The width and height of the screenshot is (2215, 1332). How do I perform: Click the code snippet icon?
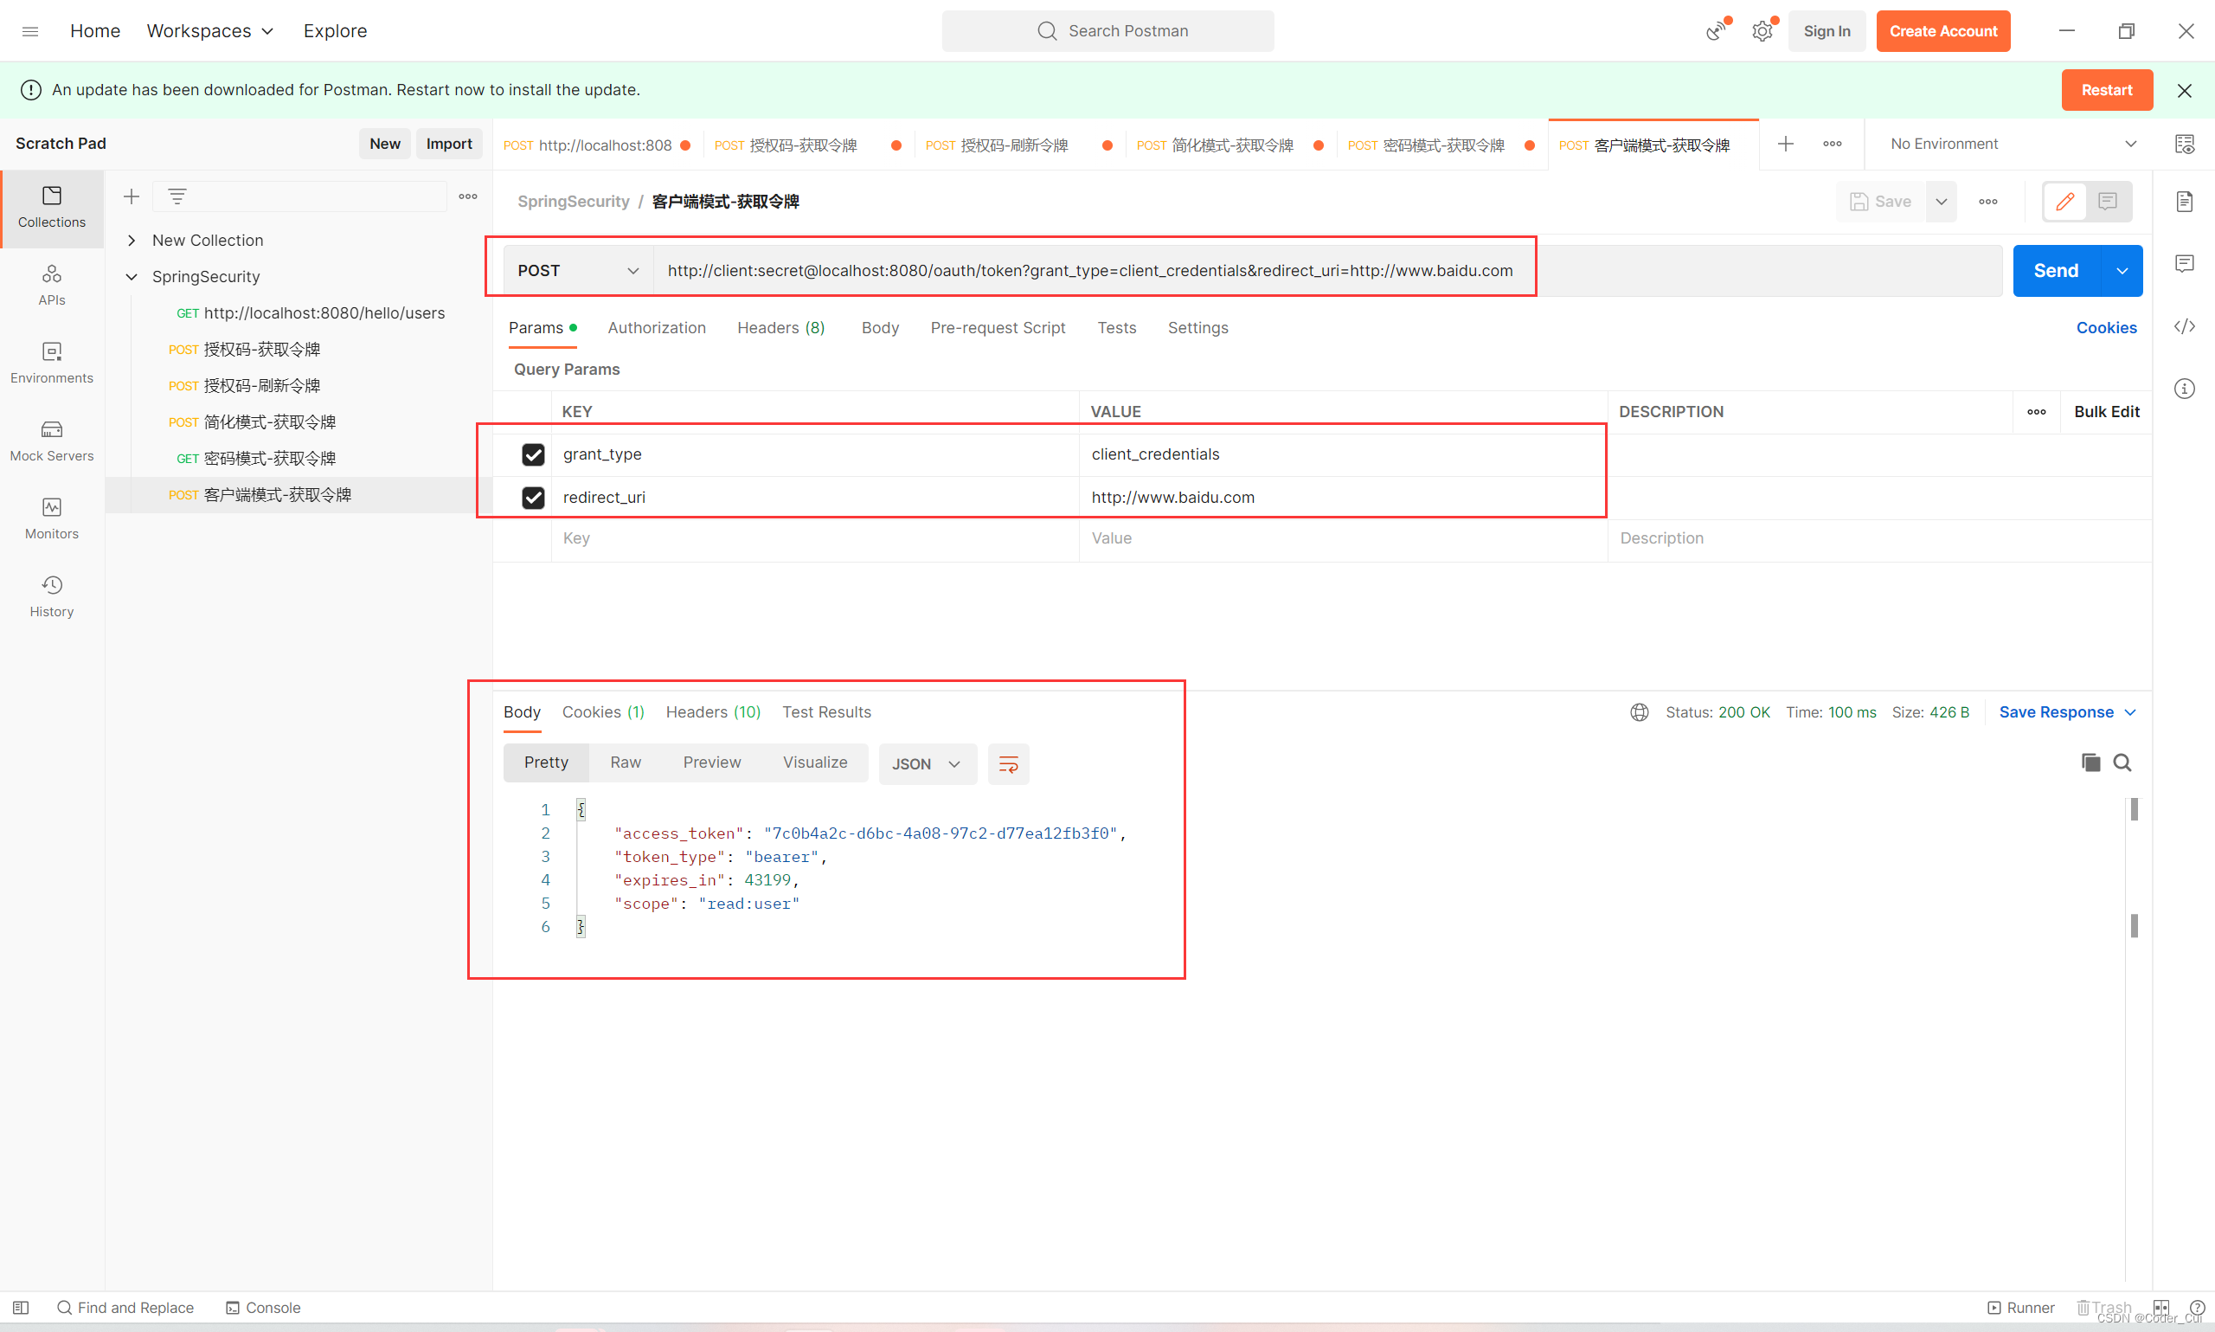point(2184,325)
